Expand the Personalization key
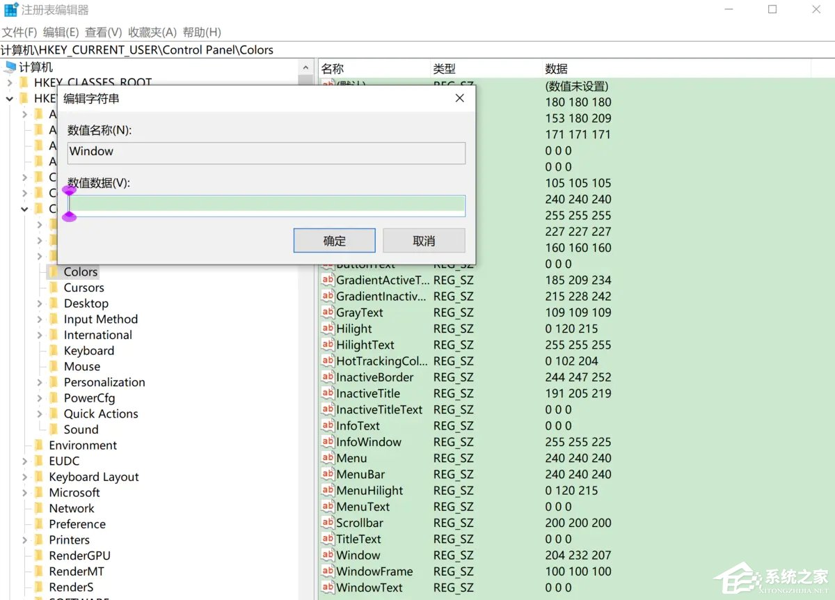 (x=40, y=382)
